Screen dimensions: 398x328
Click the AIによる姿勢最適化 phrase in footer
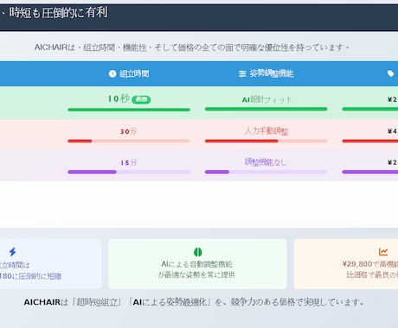coord(170,302)
